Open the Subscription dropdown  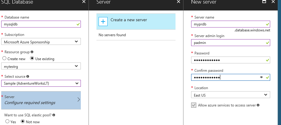point(41,42)
